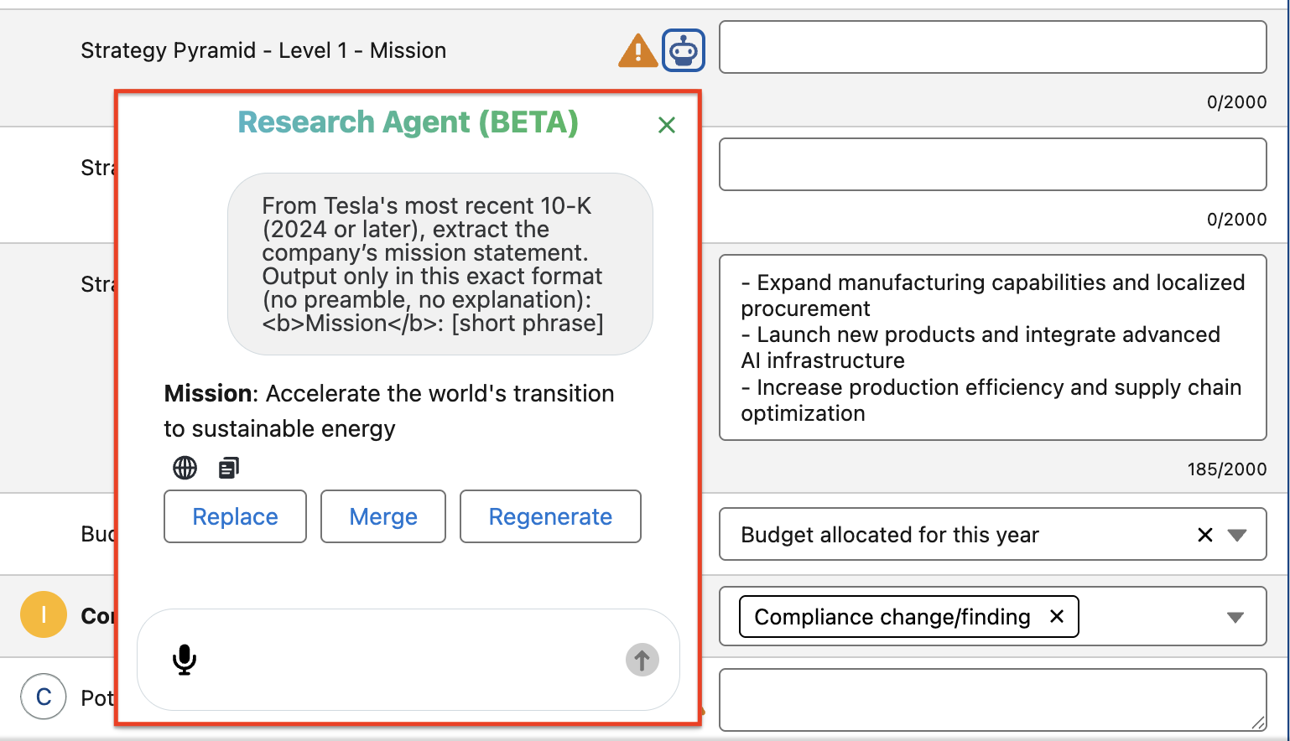Click the Research Agent chat input box
This screenshot has height=741, width=1290.
(x=408, y=660)
